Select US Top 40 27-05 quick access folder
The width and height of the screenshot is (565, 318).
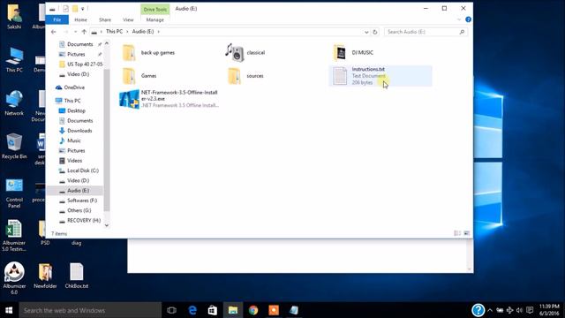80,64
